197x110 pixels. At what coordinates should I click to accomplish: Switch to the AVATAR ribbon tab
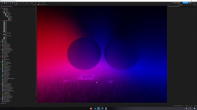pyautogui.click(x=32, y=3)
